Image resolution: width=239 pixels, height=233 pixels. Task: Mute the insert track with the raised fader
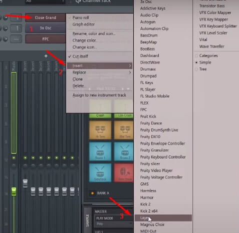tap(25, 157)
